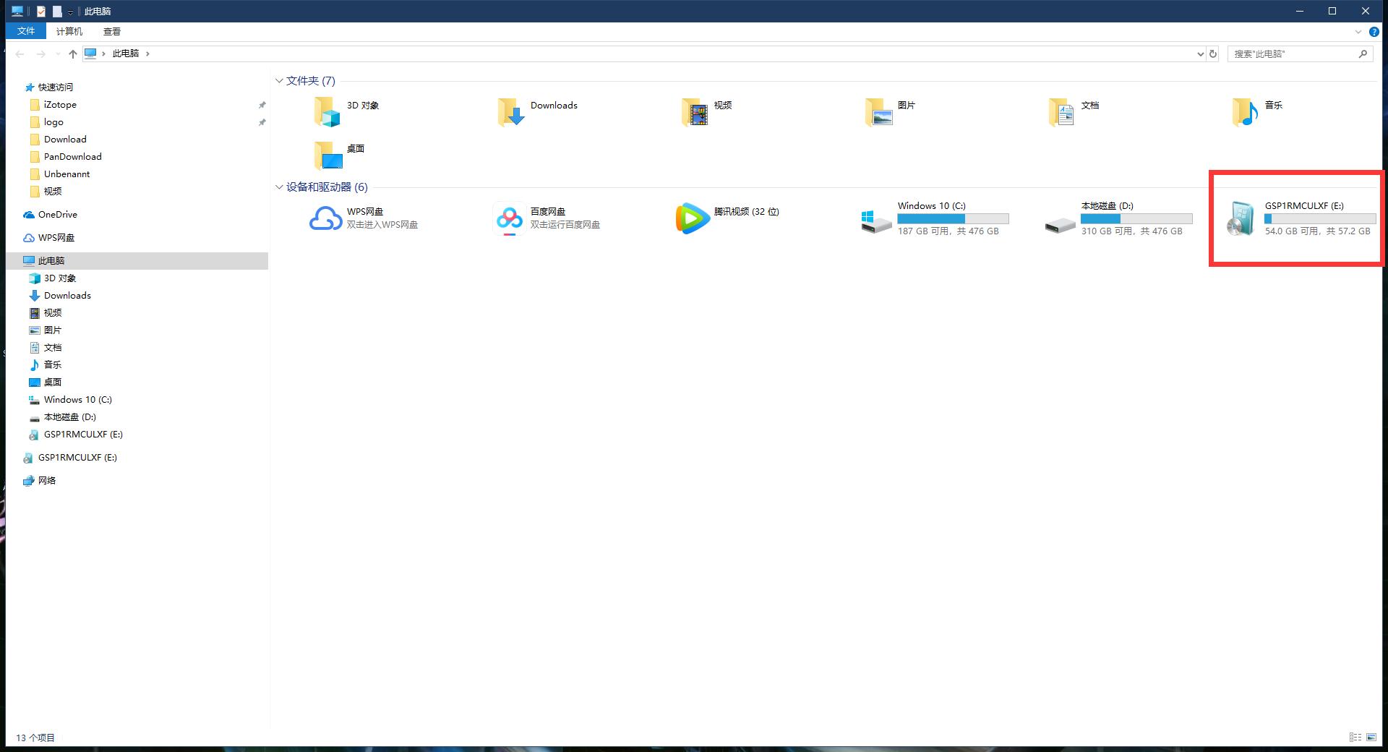
Task: Switch to large icons view in status bar
Action: [1371, 737]
